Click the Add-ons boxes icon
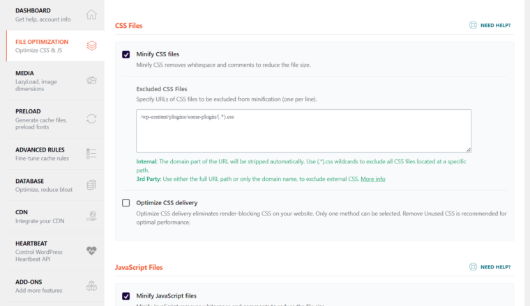Image resolution: width=530 pixels, height=306 pixels. [91, 286]
